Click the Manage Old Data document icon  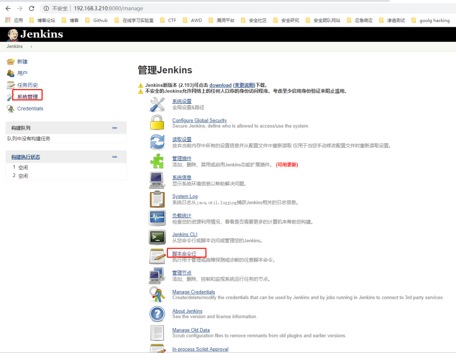point(157,333)
